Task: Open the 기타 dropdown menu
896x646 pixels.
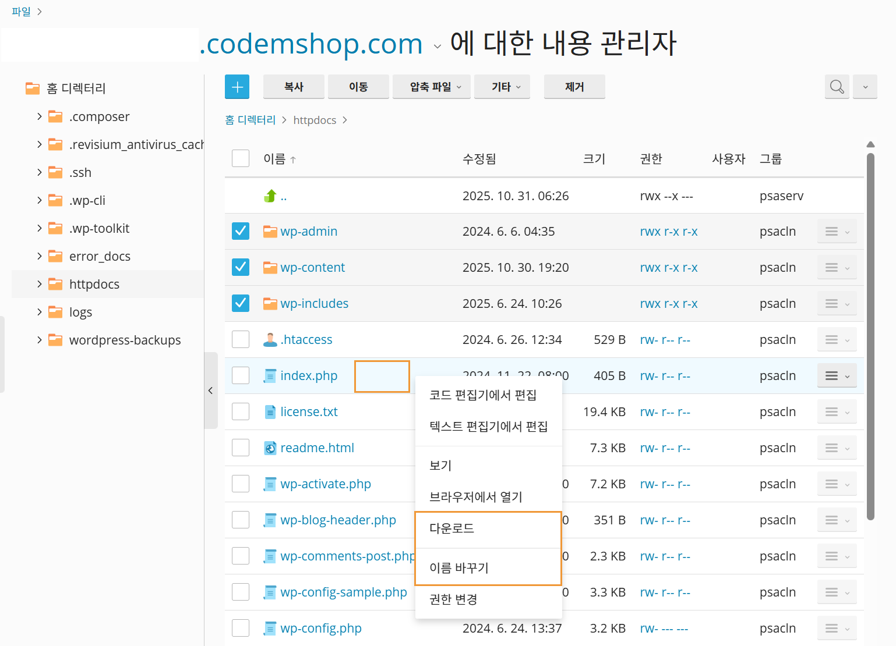Action: [x=502, y=87]
